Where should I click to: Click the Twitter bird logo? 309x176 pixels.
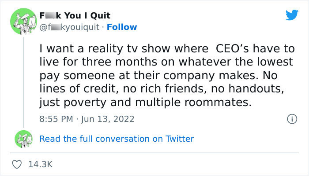pos(292,16)
